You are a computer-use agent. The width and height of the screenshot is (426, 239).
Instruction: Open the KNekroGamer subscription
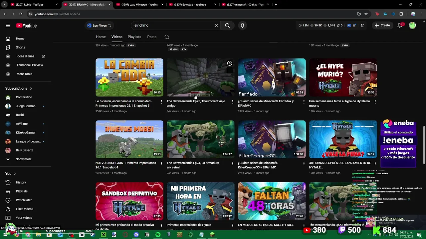(26, 133)
